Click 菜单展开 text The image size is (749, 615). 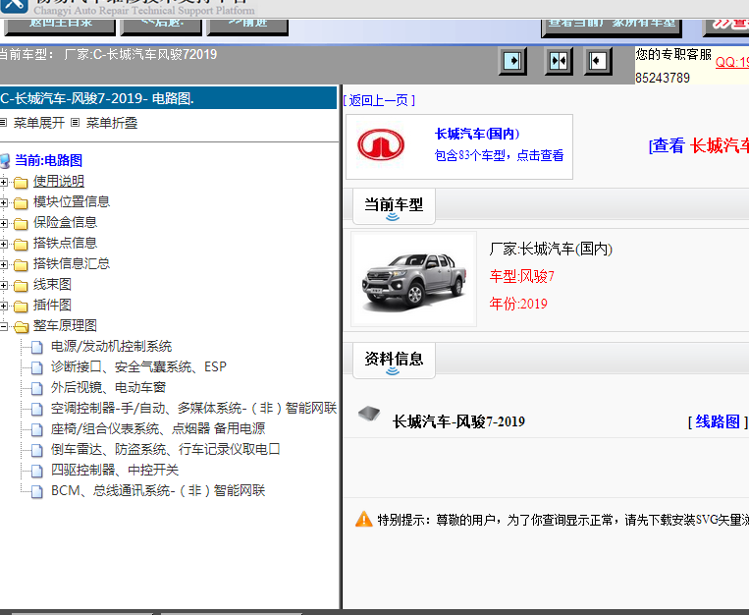39,123
